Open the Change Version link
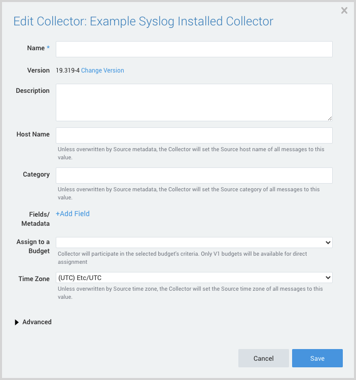Screen dimensions: 356x380 click(102, 71)
